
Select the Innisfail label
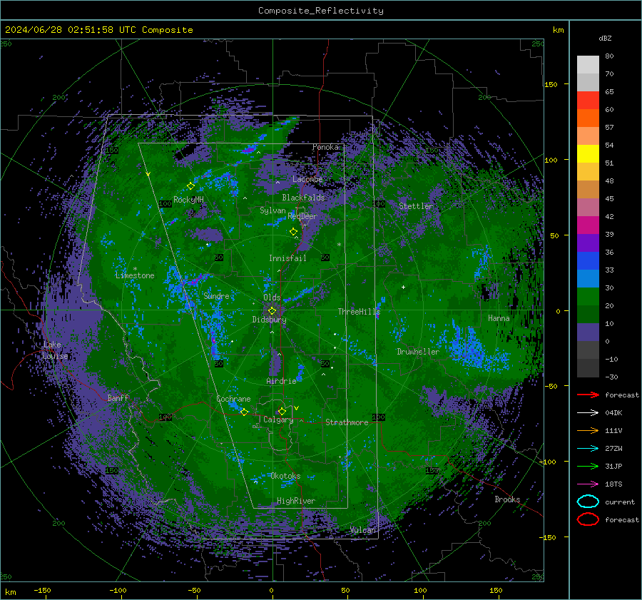pyautogui.click(x=287, y=258)
